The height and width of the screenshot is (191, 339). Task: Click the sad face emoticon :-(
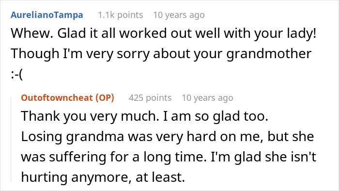coord(16,74)
